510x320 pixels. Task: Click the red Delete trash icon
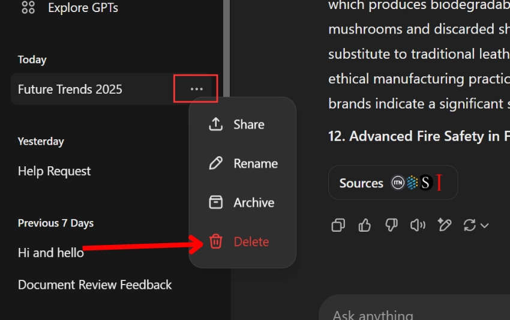click(215, 241)
